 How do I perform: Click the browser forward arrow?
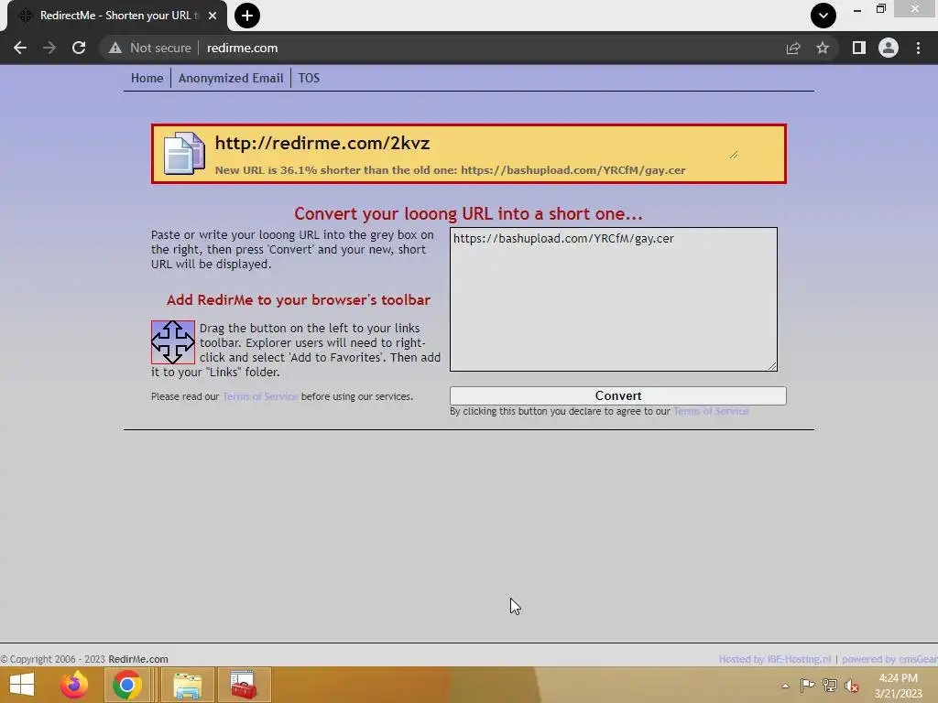point(49,48)
